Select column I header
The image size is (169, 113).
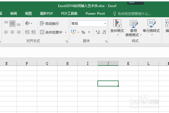(x=88, y=63)
